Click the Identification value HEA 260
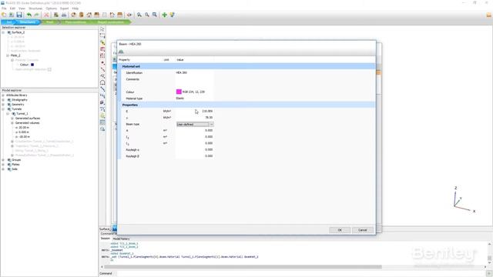 coord(182,72)
